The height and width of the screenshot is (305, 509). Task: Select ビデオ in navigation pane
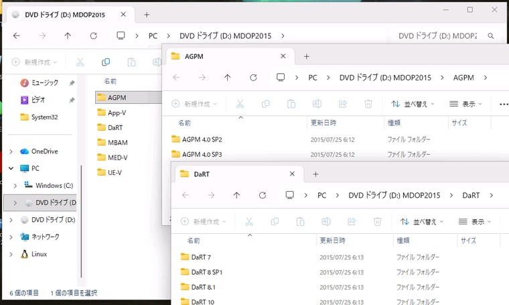[x=38, y=100]
